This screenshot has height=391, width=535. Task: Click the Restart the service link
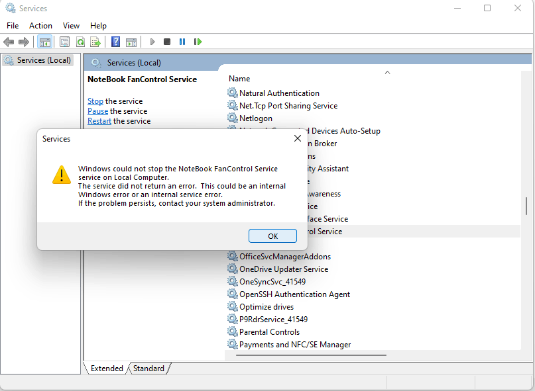coord(99,121)
